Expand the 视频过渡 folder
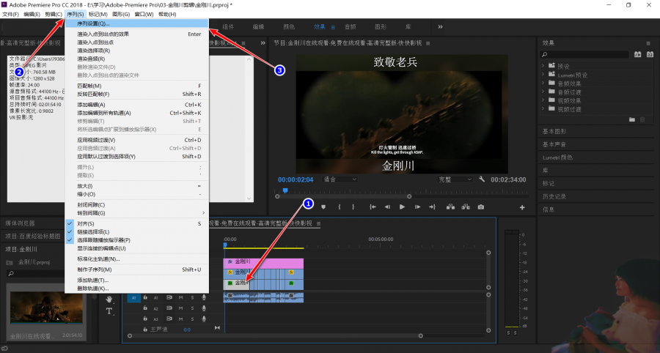Screen dimensions: 660x353 pyautogui.click(x=543, y=108)
